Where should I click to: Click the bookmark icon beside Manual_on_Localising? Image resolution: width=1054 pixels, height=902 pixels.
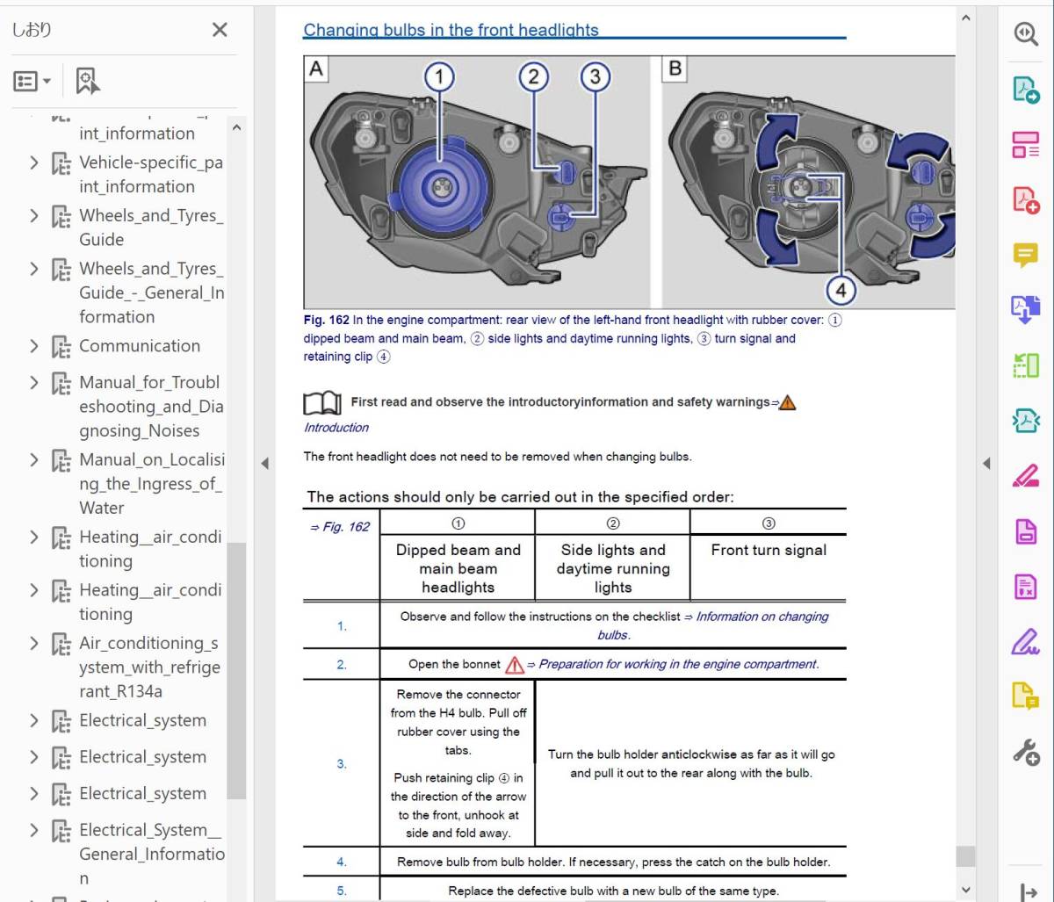click(61, 461)
